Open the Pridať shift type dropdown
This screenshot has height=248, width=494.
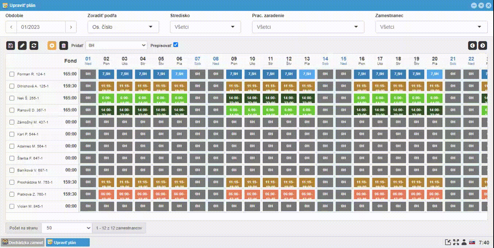point(116,46)
